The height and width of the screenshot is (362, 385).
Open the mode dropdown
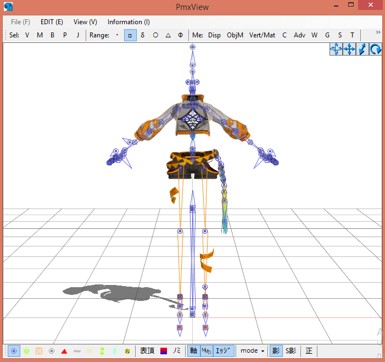click(253, 351)
